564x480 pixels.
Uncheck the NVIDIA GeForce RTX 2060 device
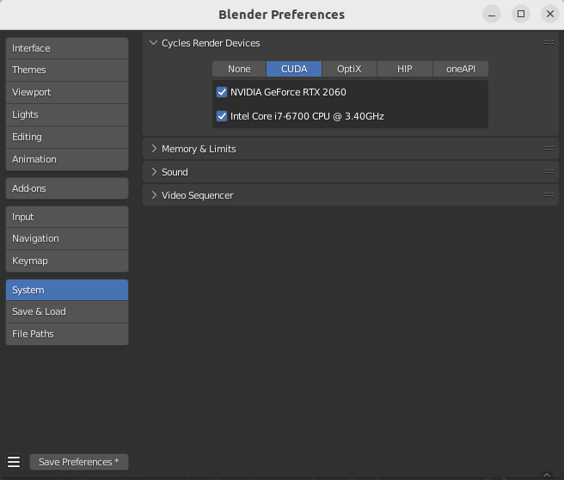(x=222, y=92)
